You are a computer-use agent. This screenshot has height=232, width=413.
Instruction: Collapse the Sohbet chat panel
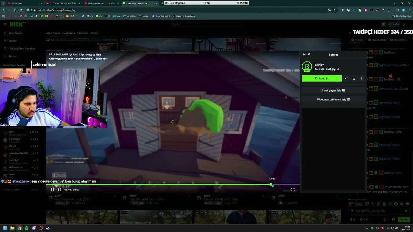click(x=304, y=54)
